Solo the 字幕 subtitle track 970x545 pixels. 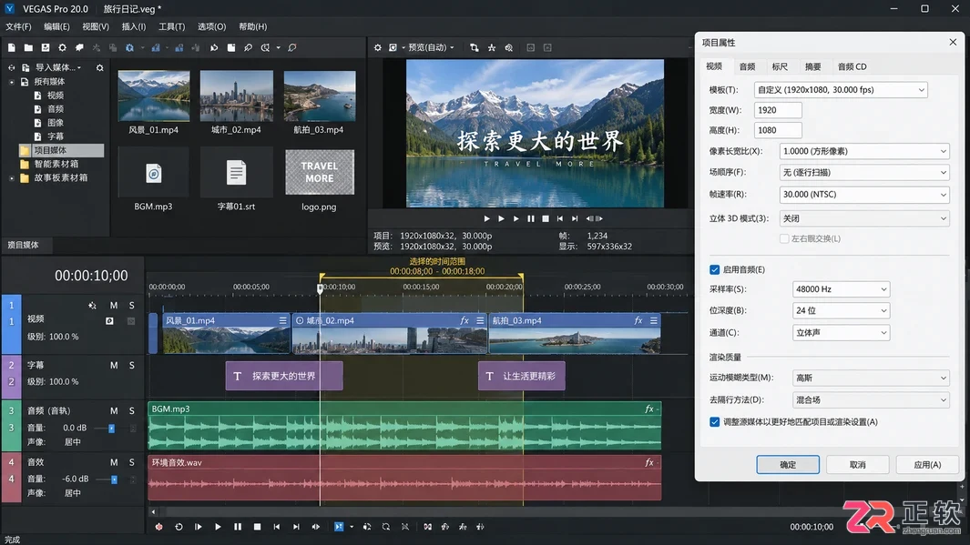pyautogui.click(x=132, y=365)
